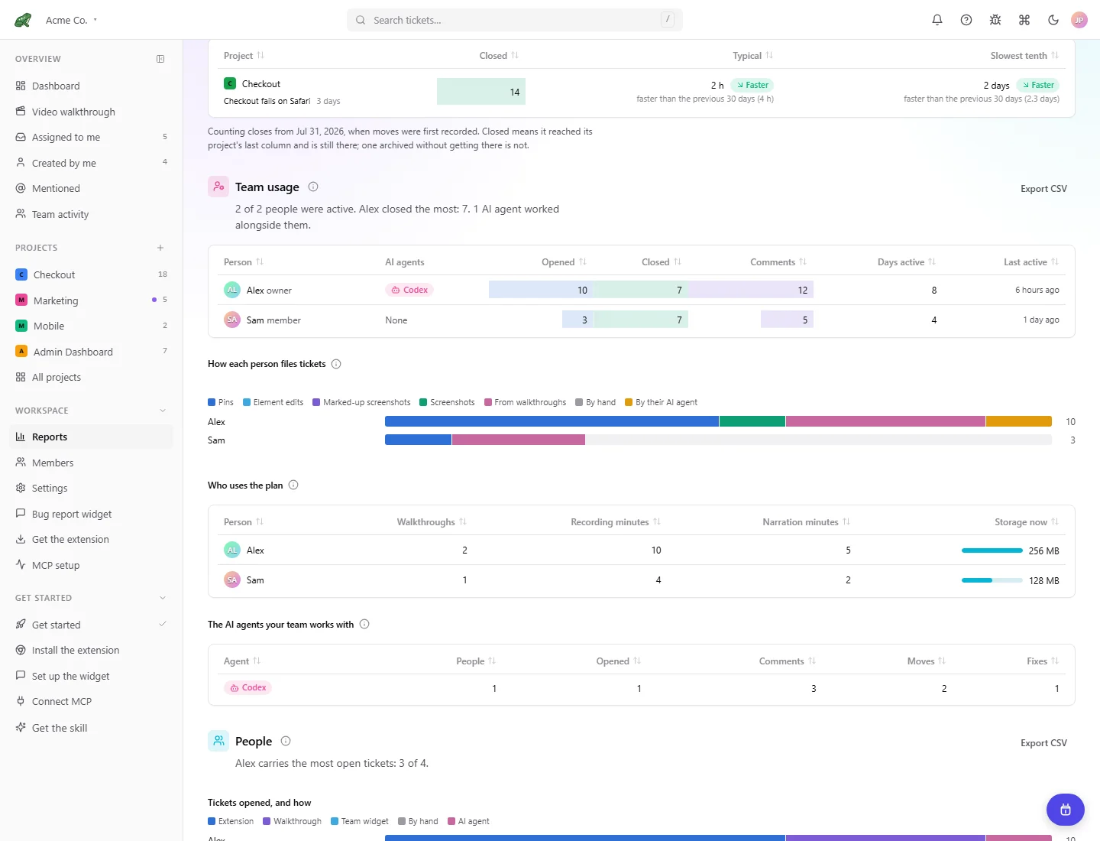
Task: Open the user profile avatar
Action: point(1079,20)
